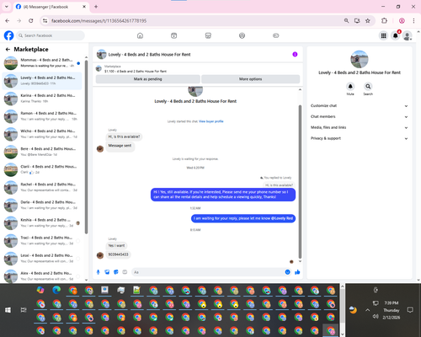Image resolution: width=421 pixels, height=337 pixels.
Task: Show hidden system tray icons
Action: (x=367, y=310)
